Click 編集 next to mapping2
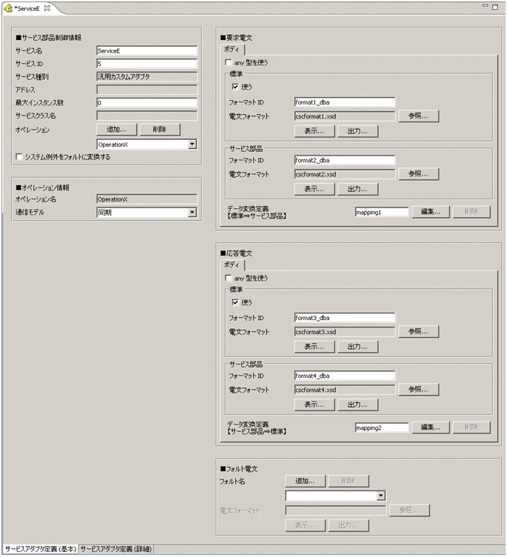The width and height of the screenshot is (508, 558). coord(431,428)
